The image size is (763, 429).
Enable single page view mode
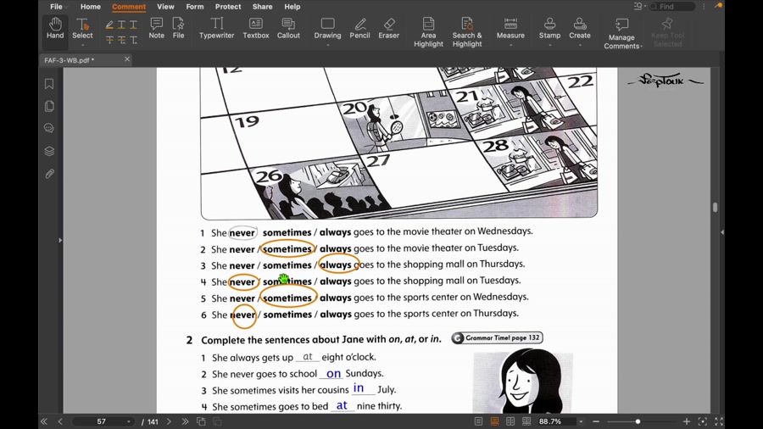tap(478, 421)
